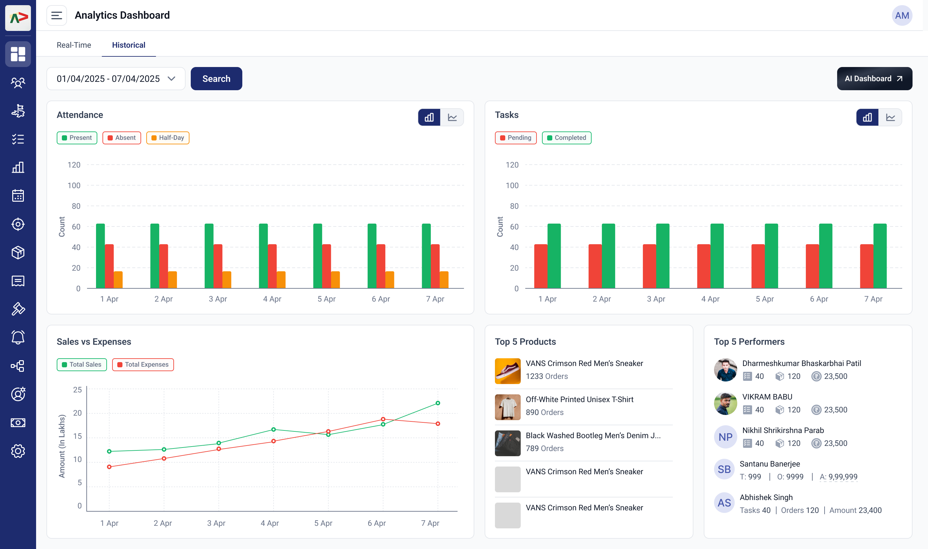Open the hamburger menu button
This screenshot has height=549, width=928.
click(57, 15)
